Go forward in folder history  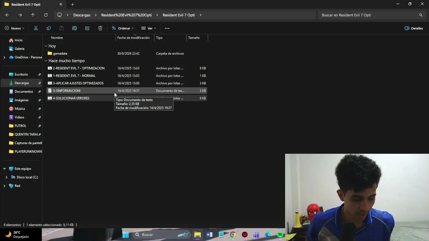(x=20, y=15)
